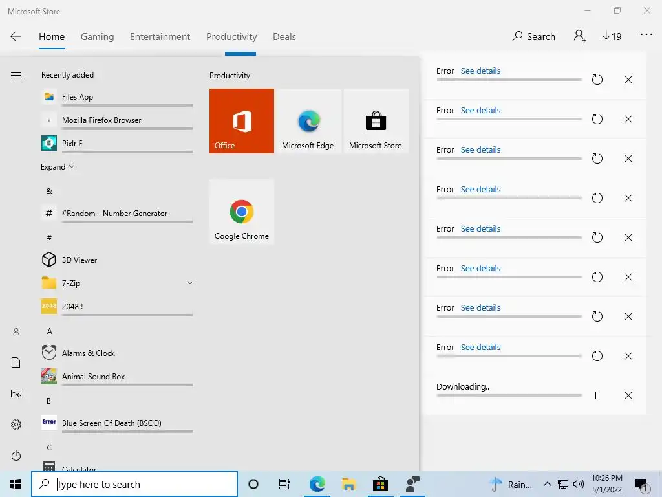Screen dimensions: 662x497
Task: Open Cortana circle on taskbar
Action: click(x=253, y=484)
